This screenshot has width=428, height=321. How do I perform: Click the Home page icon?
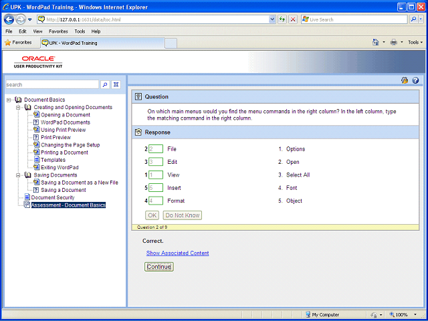coord(376,42)
